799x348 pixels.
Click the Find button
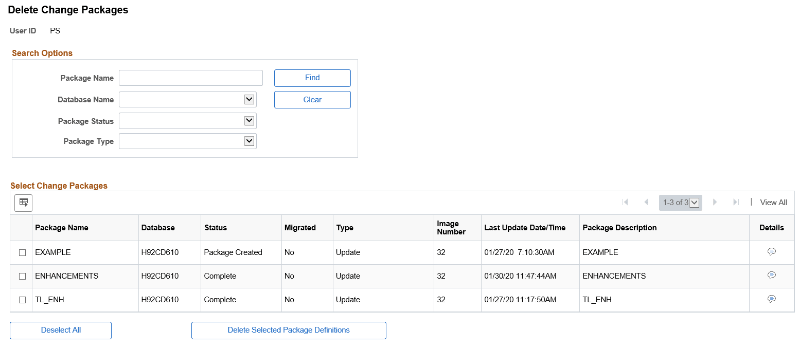point(312,78)
